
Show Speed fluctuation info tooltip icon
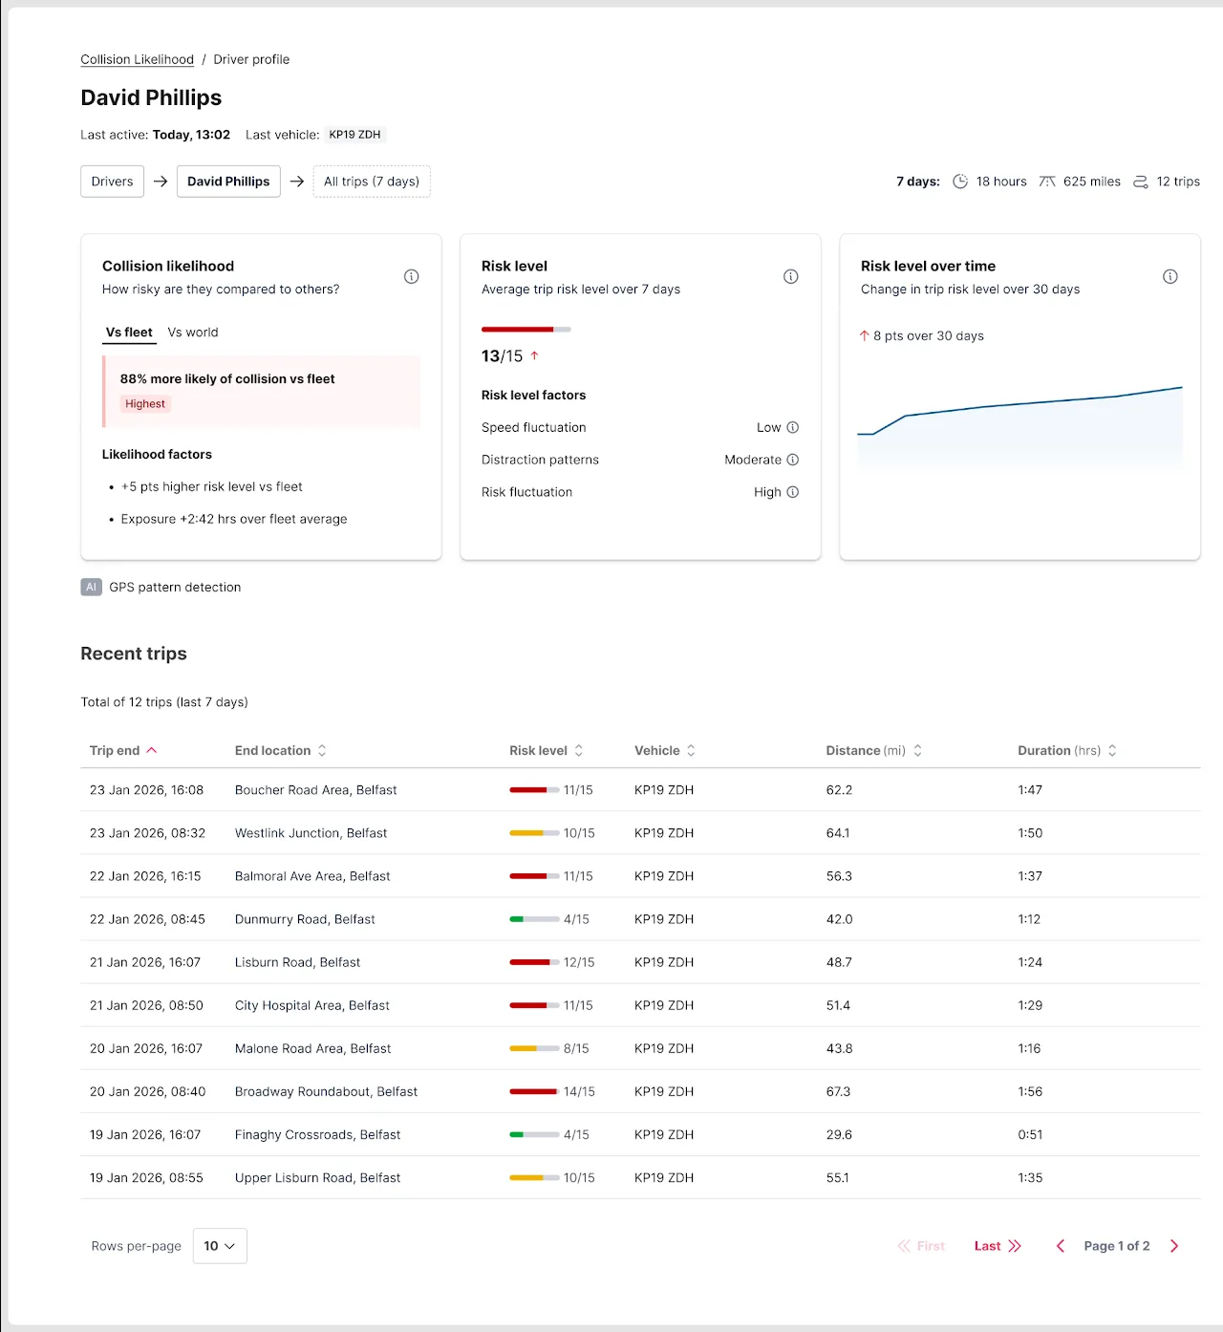point(792,428)
